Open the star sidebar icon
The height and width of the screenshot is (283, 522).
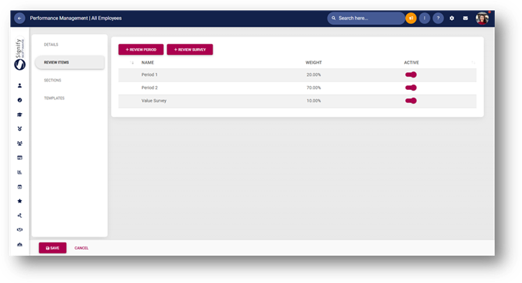(19, 201)
